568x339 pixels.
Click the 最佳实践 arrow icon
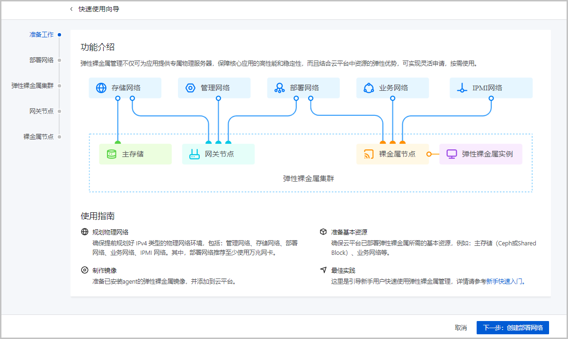[x=323, y=270]
